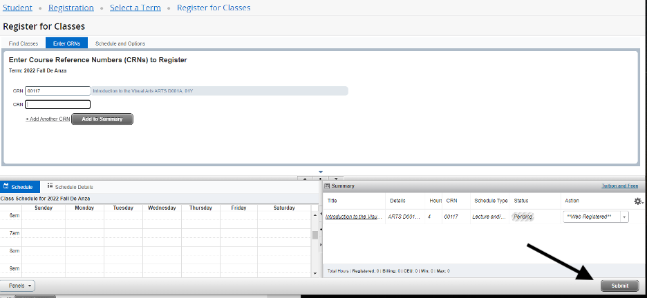Go to the Student breadcrumb link

tap(17, 8)
